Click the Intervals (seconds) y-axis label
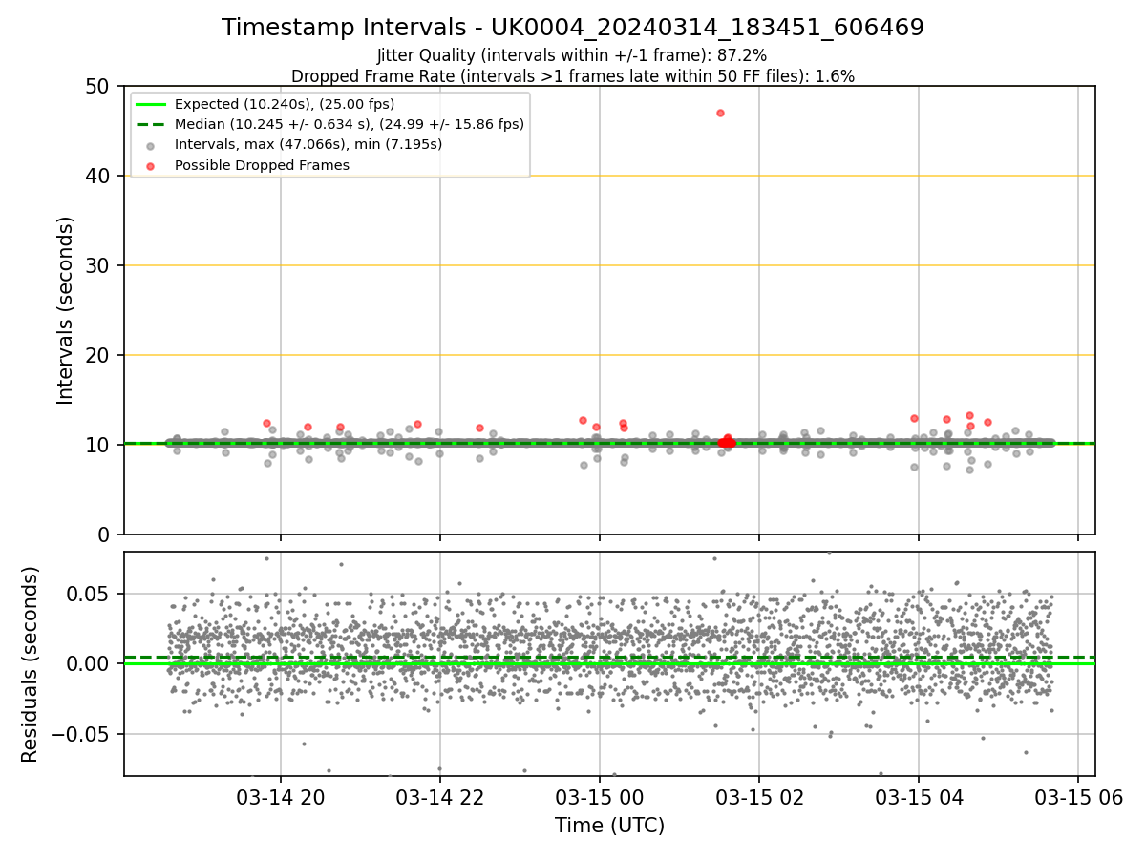This screenshot has height=859, width=1146. coord(66,310)
